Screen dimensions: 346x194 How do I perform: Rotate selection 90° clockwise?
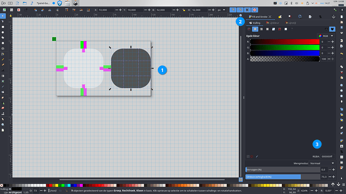42,10
